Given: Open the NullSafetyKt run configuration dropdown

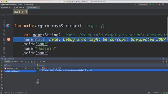Looking at the screenshot, I should tap(143, 4).
